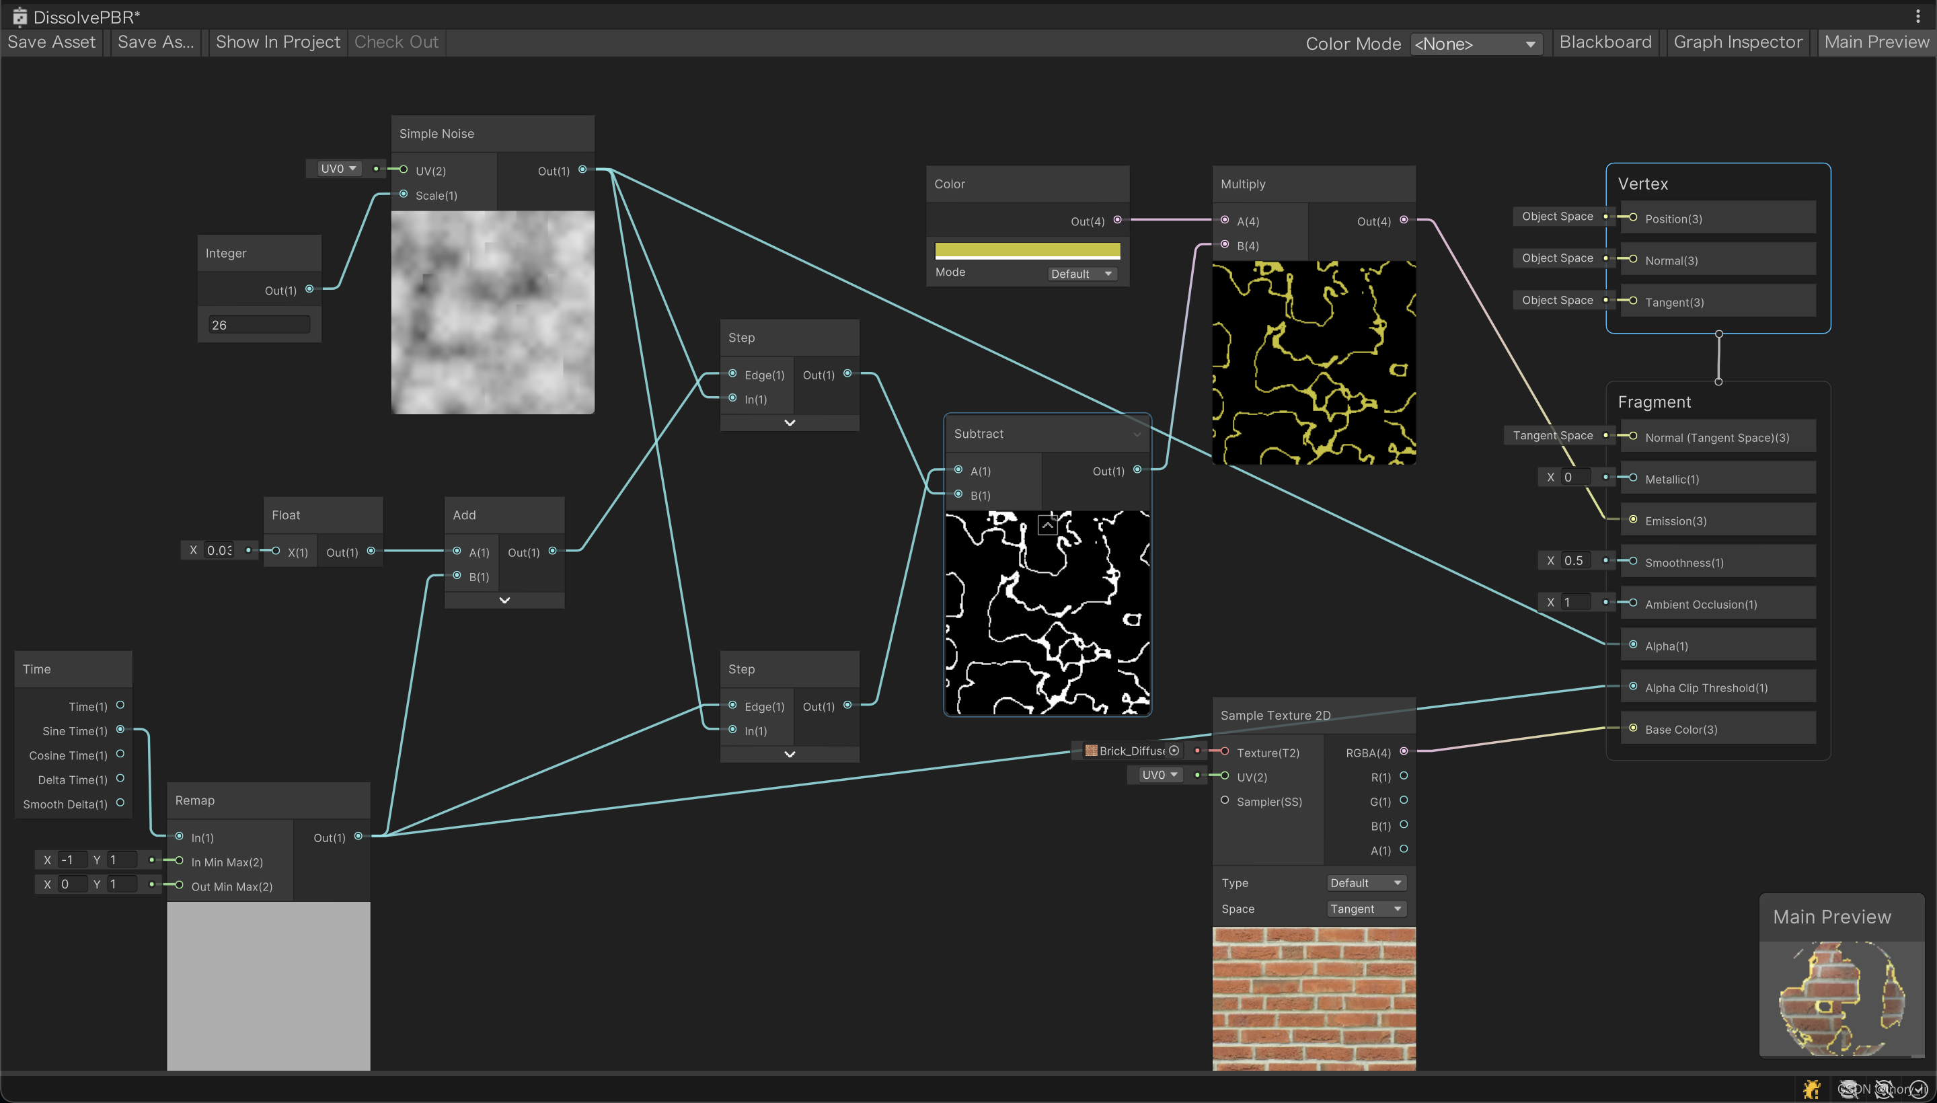Click the checkmark progress icon in status bar
The height and width of the screenshot is (1103, 1937).
(1917, 1089)
